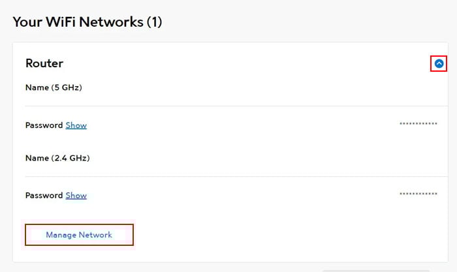Click the gray bar below the Router card
The height and width of the screenshot is (272, 457).
pyautogui.click(x=376, y=271)
